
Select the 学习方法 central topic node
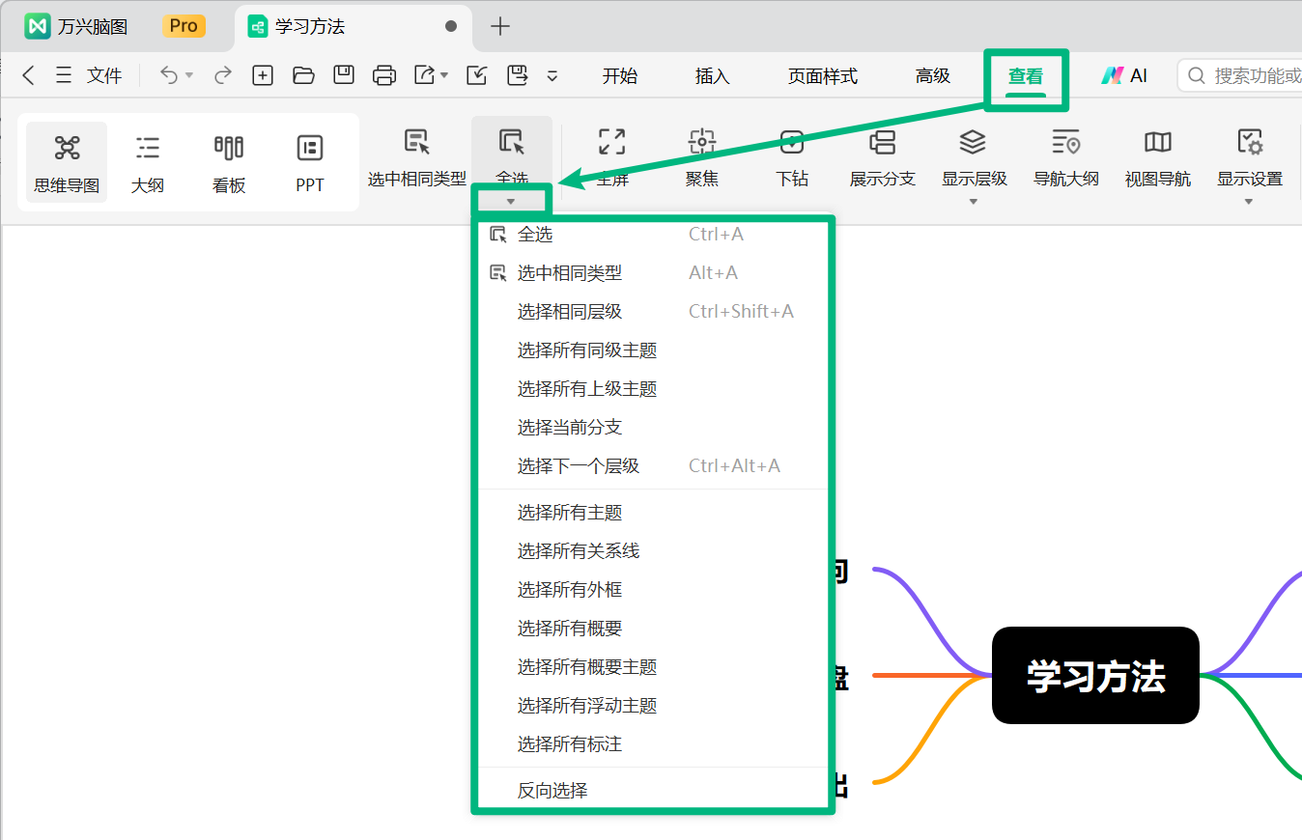click(x=1095, y=675)
